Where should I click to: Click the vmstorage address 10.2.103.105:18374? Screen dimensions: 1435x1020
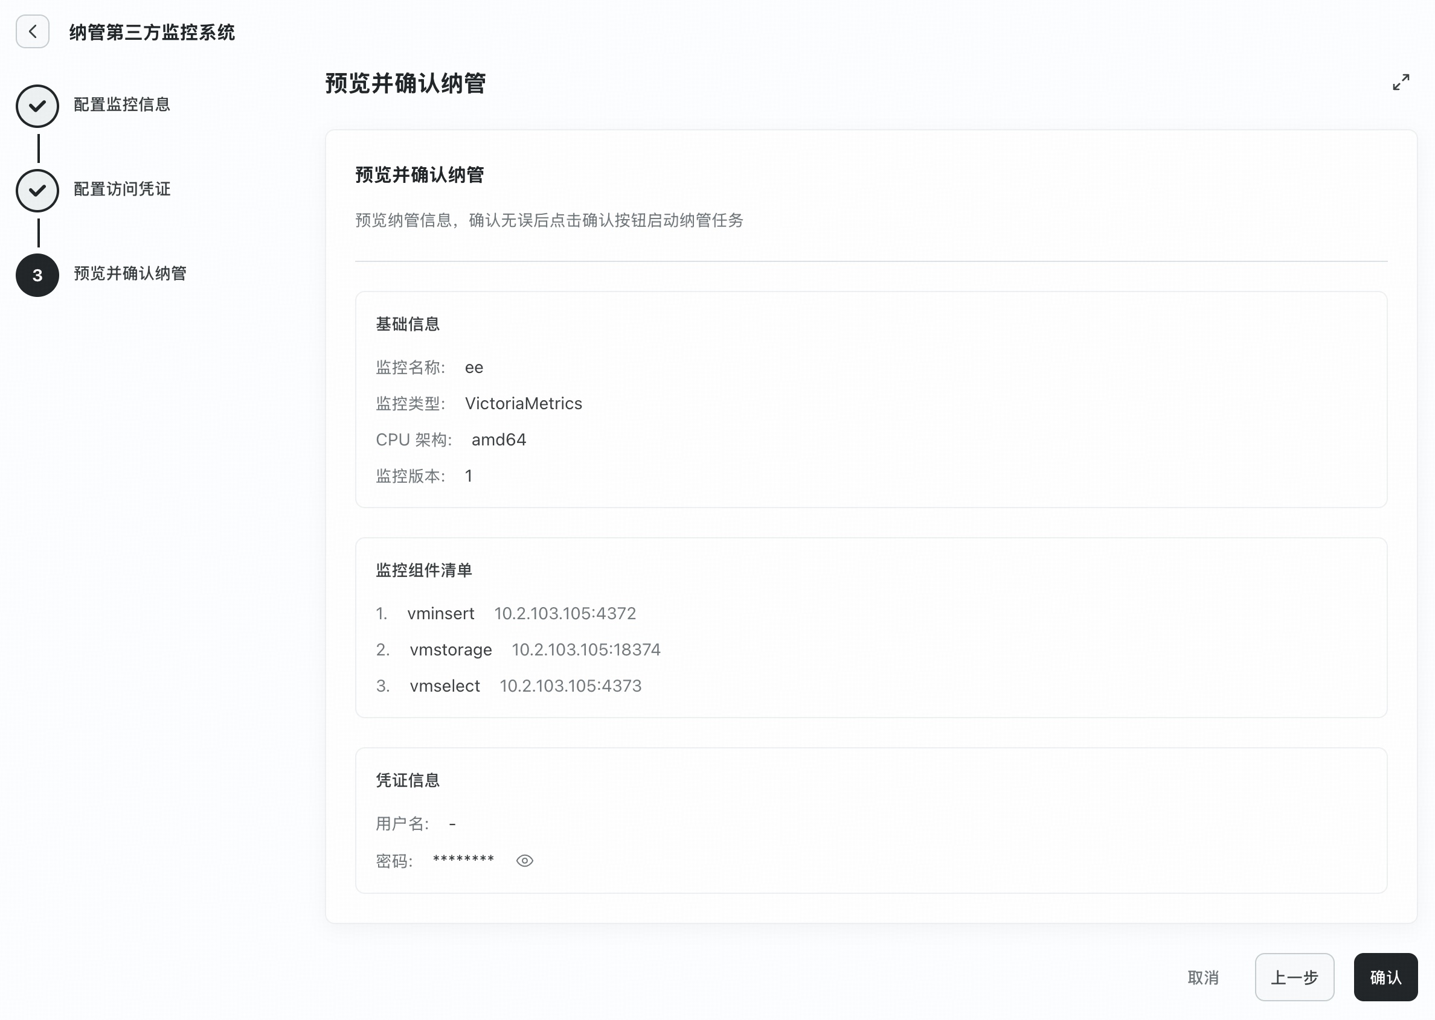coord(586,649)
